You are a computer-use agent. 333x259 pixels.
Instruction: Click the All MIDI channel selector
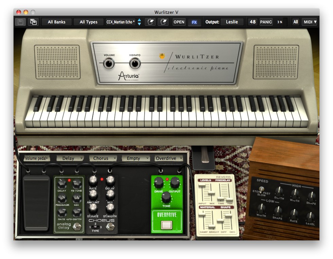coord(296,22)
